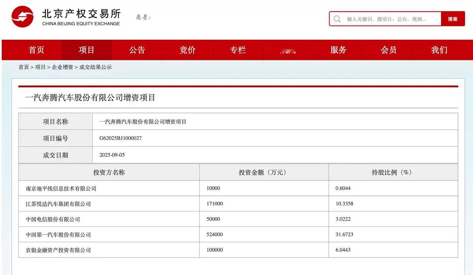The height and width of the screenshot is (275, 473).
Task: Click the 持股比例（%） column header
Action: point(393,172)
